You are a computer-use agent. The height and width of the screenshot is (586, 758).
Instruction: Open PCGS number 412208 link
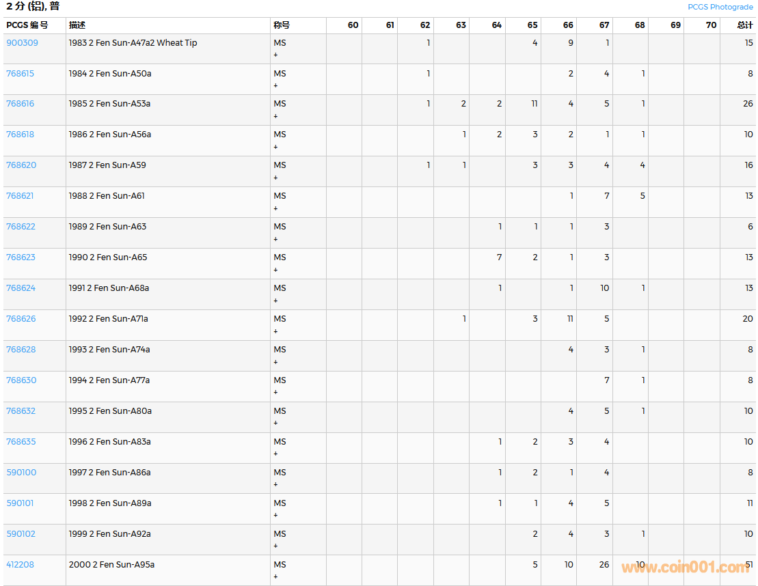point(20,565)
